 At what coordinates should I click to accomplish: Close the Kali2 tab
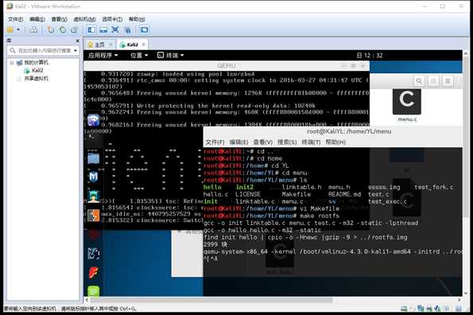click(144, 45)
